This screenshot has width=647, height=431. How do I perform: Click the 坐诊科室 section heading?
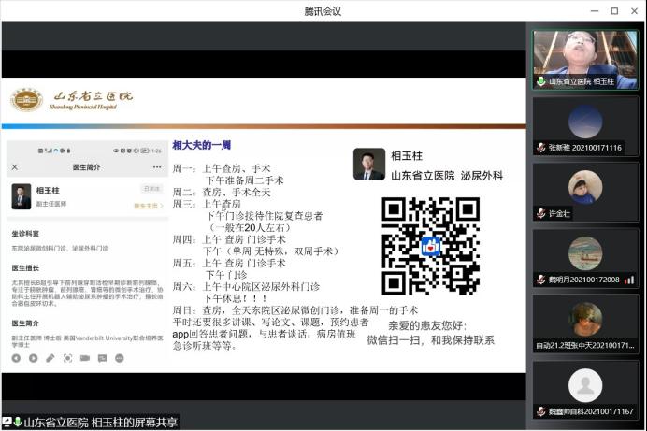pyautogui.click(x=25, y=234)
